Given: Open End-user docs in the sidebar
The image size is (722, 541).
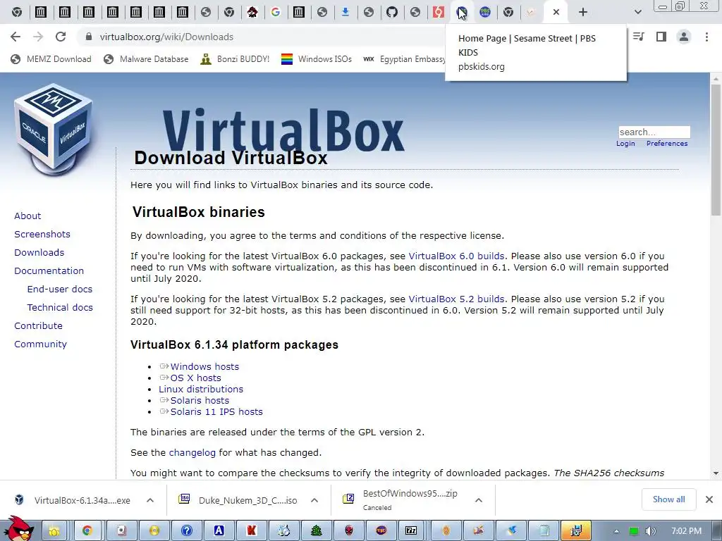Looking at the screenshot, I should click(60, 289).
